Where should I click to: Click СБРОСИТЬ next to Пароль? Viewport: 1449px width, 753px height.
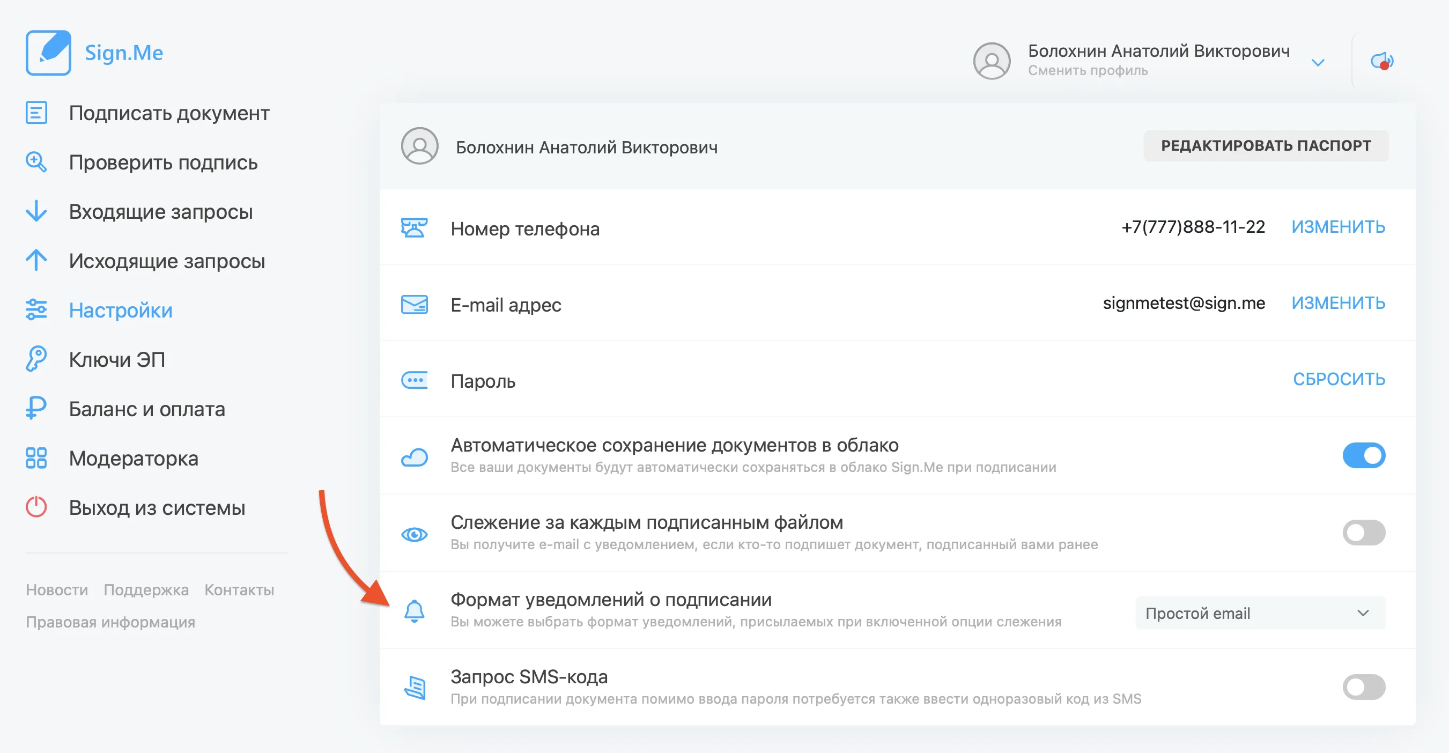pos(1338,379)
